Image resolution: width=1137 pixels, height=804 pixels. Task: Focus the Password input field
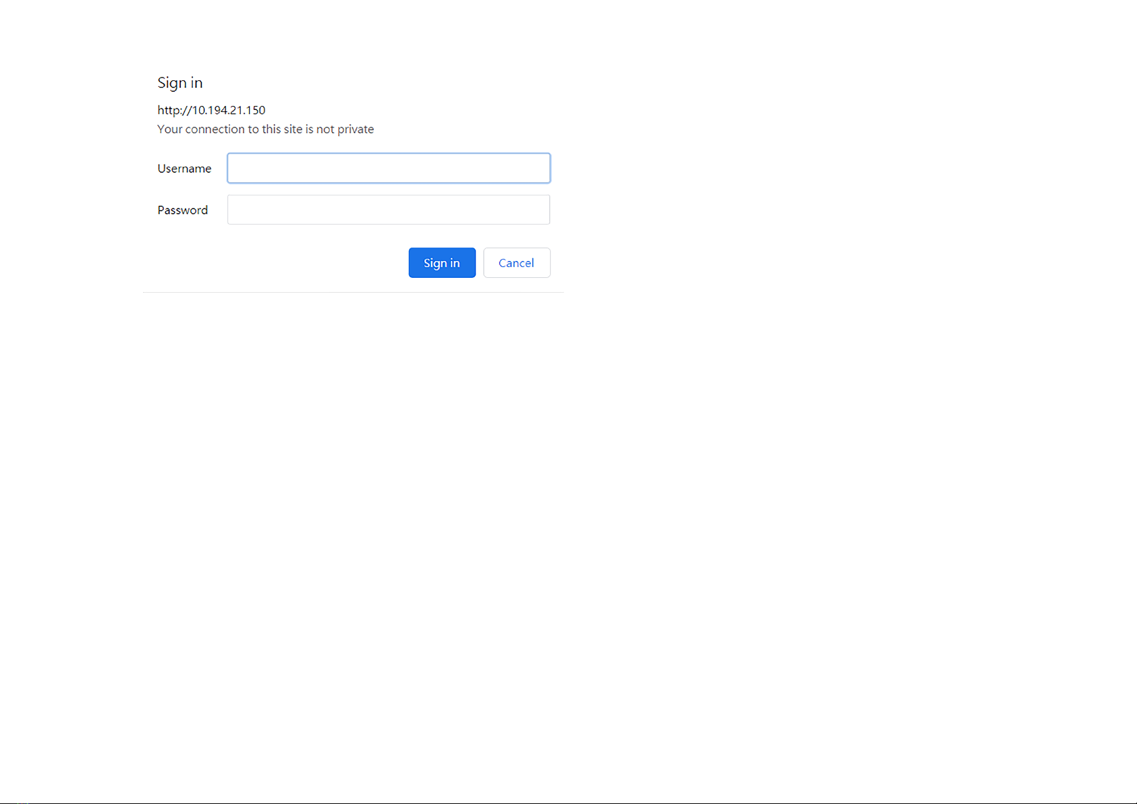coord(389,210)
